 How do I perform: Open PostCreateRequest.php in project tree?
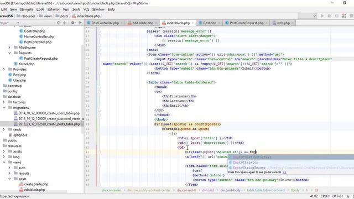pos(41,59)
